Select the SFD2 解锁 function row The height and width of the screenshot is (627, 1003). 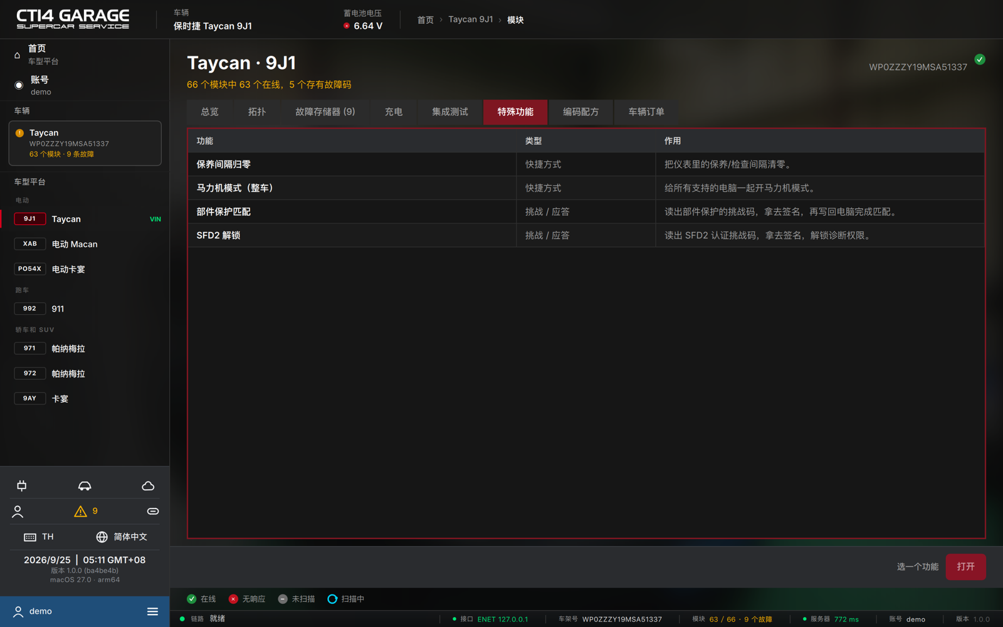[586, 236]
